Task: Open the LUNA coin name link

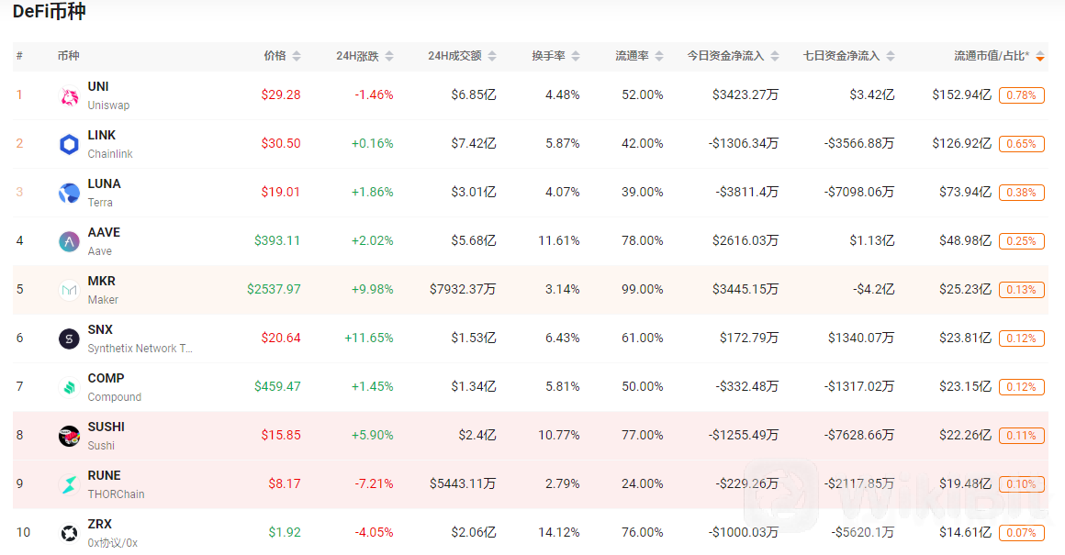Action: tap(104, 183)
